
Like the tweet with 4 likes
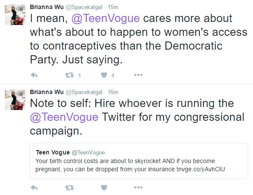[x=104, y=75]
